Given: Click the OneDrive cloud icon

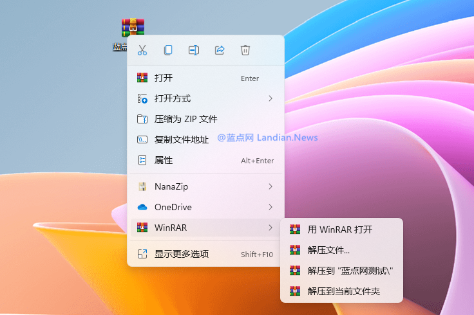Looking at the screenshot, I should click(x=142, y=207).
